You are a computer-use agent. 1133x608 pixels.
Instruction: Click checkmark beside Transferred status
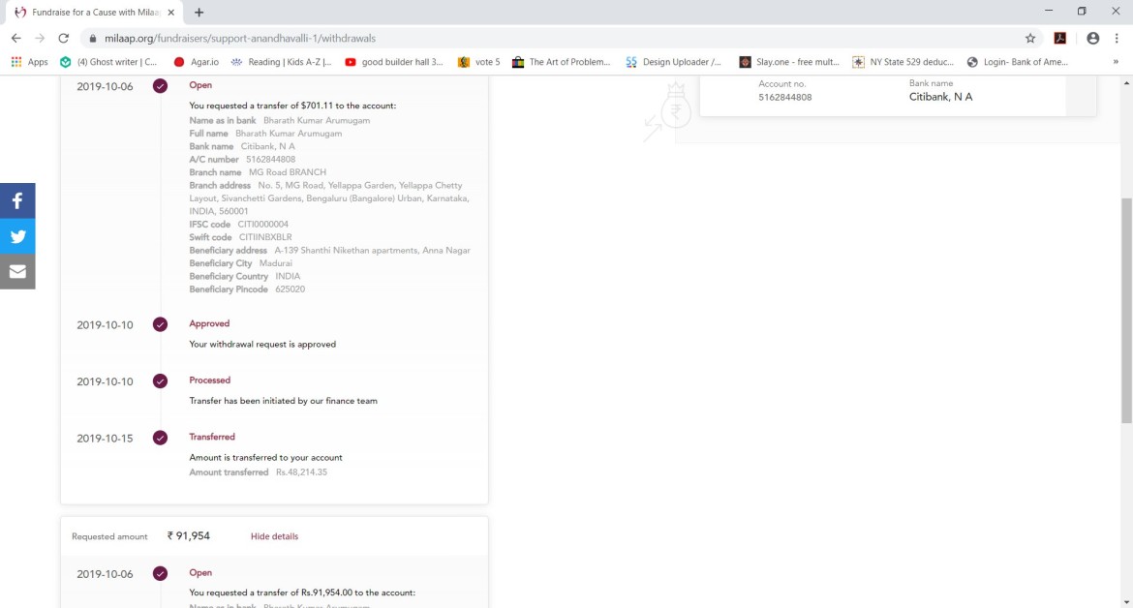[x=160, y=438]
